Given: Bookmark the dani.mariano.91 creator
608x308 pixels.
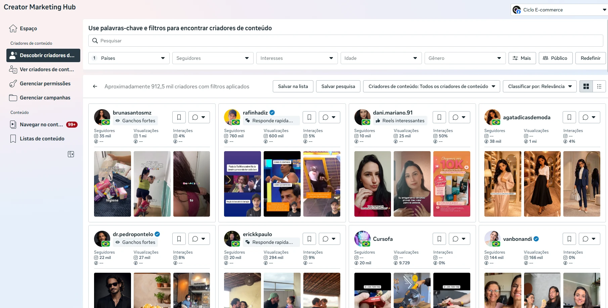Looking at the screenshot, I should click(439, 117).
